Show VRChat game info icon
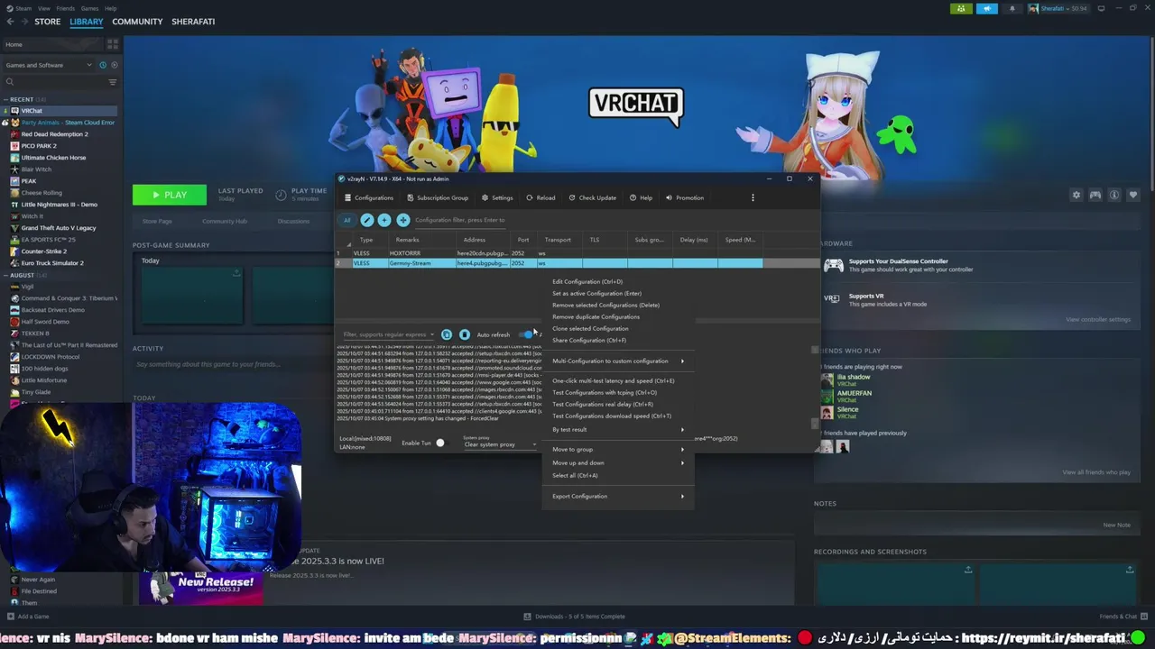This screenshot has width=1155, height=649. [x=1114, y=195]
